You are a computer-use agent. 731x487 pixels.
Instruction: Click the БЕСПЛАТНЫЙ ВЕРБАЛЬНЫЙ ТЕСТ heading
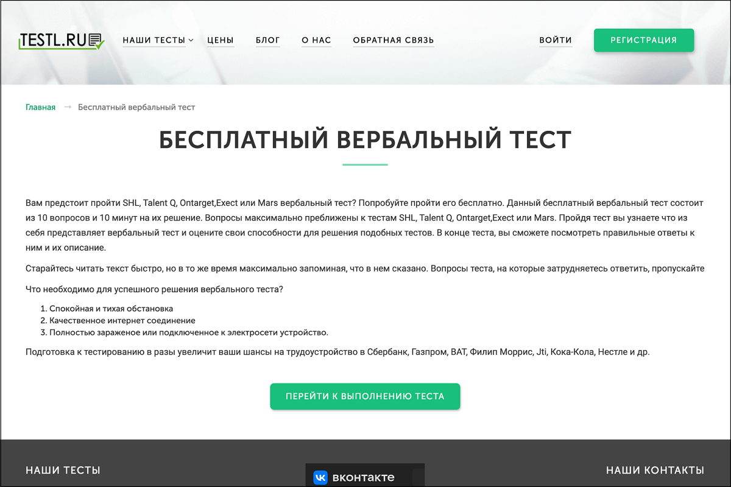(365, 140)
